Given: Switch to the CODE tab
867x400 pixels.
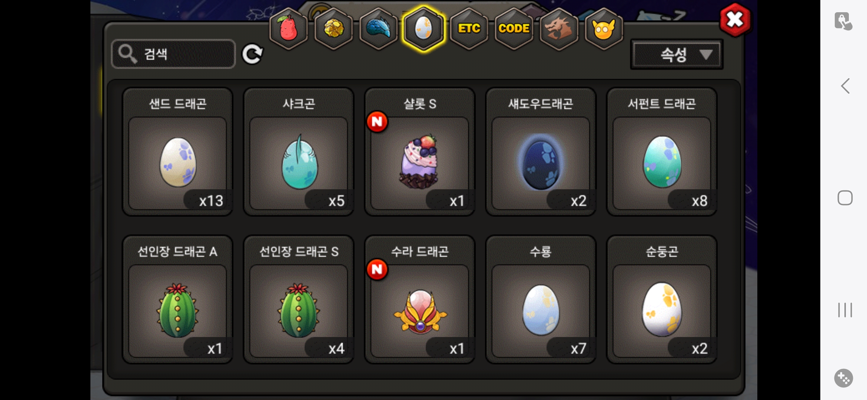Looking at the screenshot, I should coord(514,29).
